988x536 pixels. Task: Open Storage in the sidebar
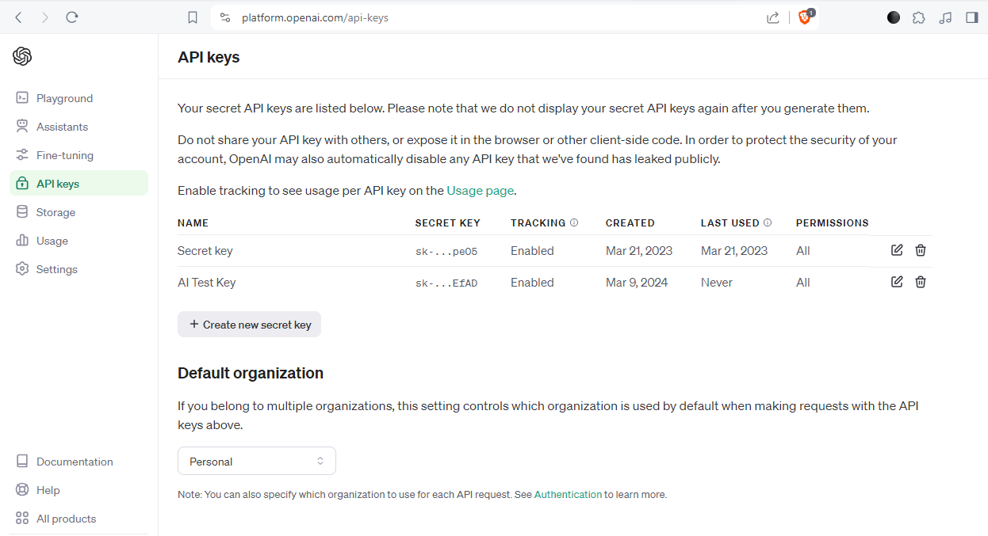point(79,212)
